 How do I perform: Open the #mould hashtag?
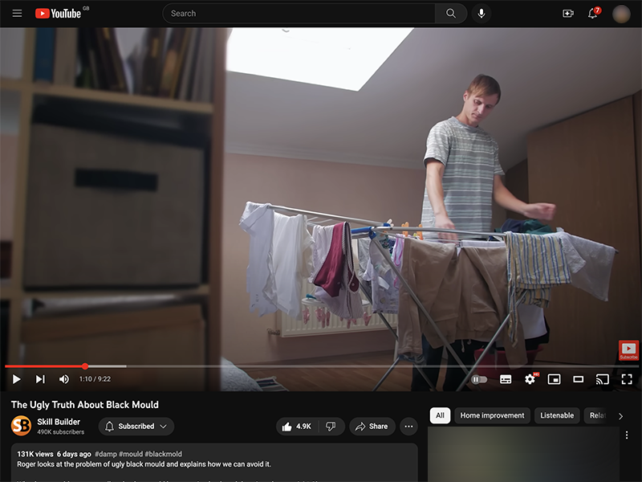[x=131, y=454]
